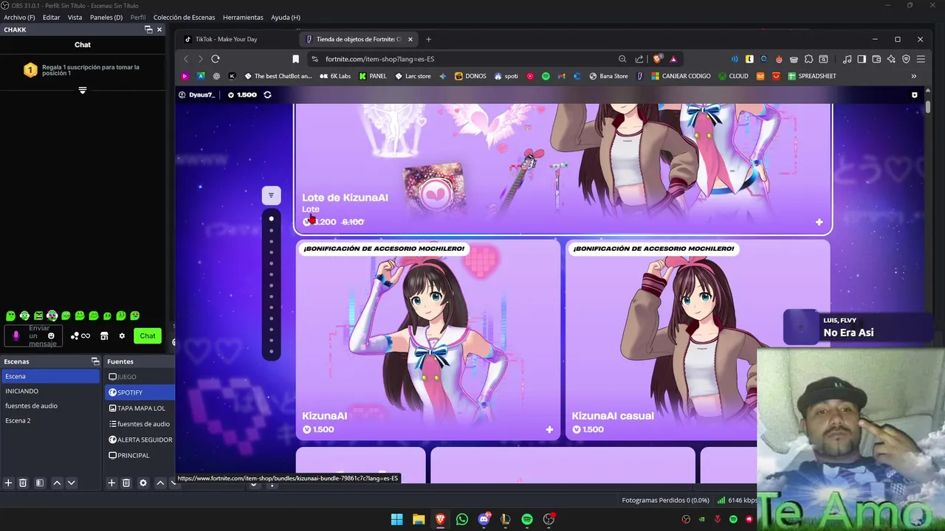Open Windows Start menu
The width and height of the screenshot is (945, 531).
396,519
